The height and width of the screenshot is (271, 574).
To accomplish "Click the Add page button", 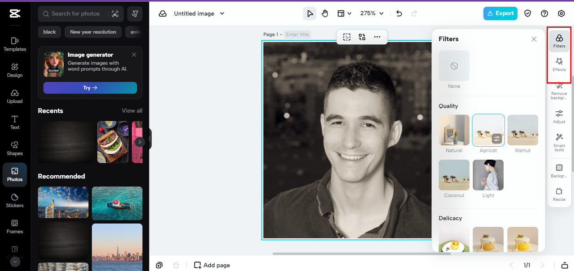I will point(212,265).
